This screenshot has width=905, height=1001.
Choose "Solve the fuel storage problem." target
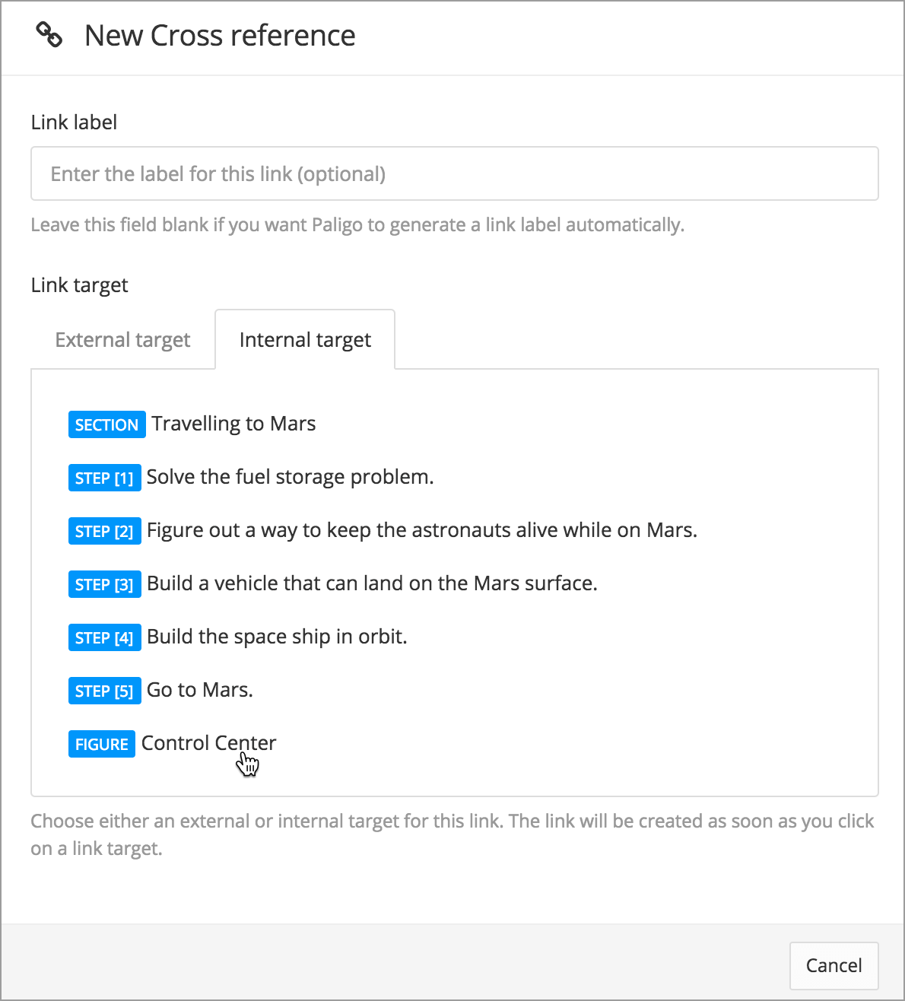[x=290, y=477]
